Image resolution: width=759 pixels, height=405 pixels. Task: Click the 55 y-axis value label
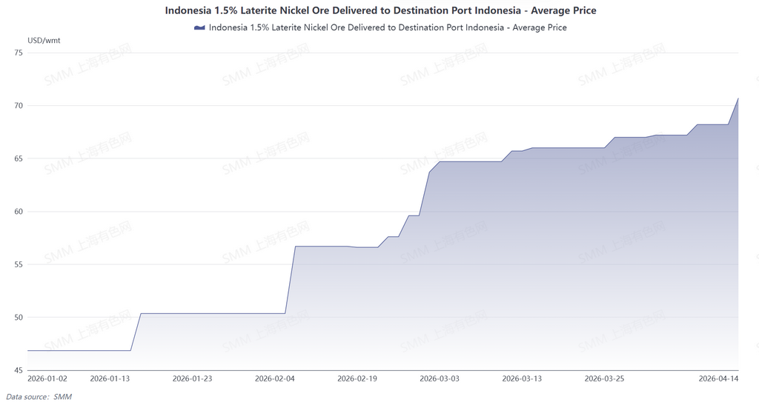19,264
